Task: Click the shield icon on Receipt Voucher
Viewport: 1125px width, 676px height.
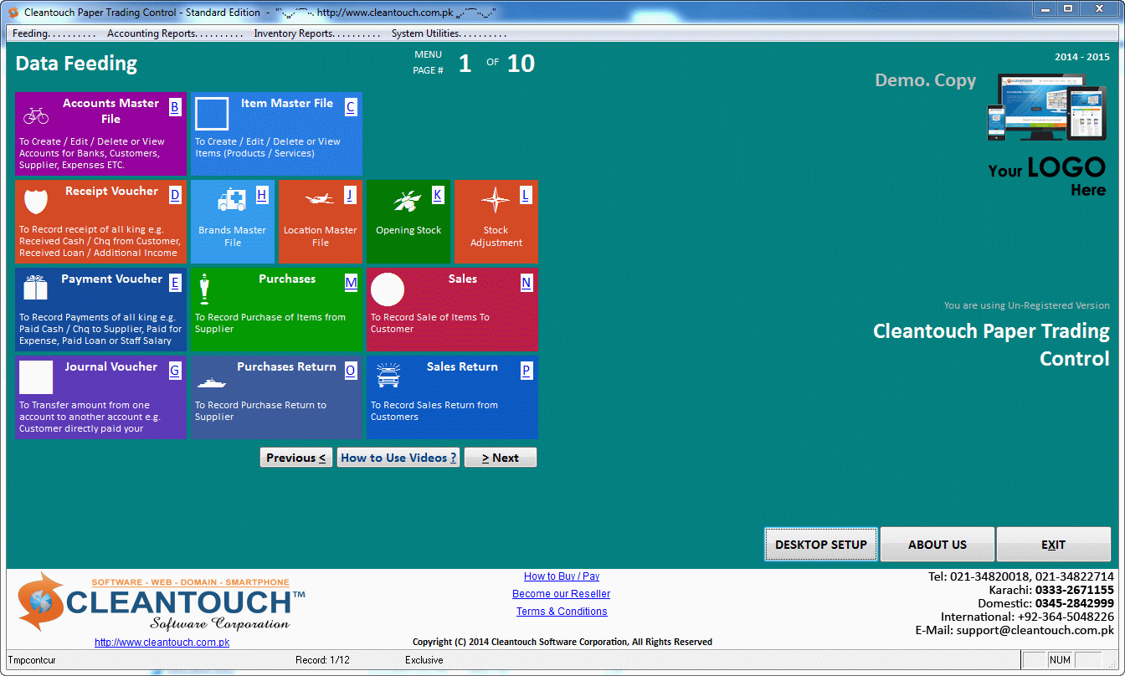Action: tap(36, 202)
